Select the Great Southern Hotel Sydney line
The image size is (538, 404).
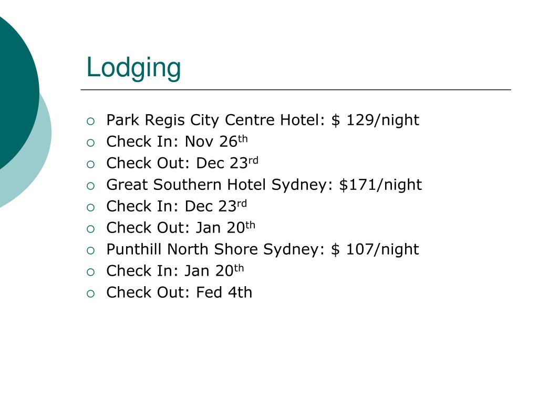pyautogui.click(x=264, y=185)
